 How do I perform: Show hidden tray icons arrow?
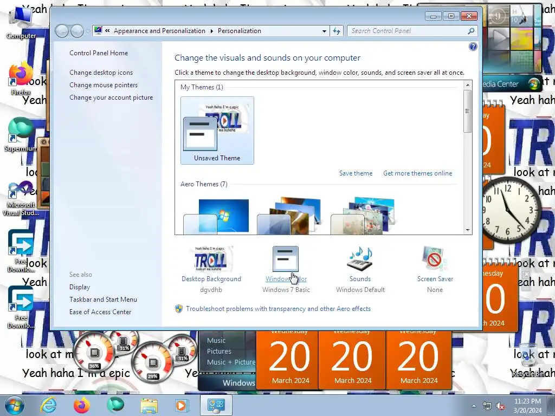click(474, 406)
